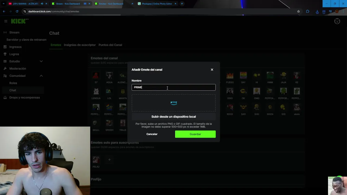
Task: Click the Kick logo
Action: [x=20, y=21]
